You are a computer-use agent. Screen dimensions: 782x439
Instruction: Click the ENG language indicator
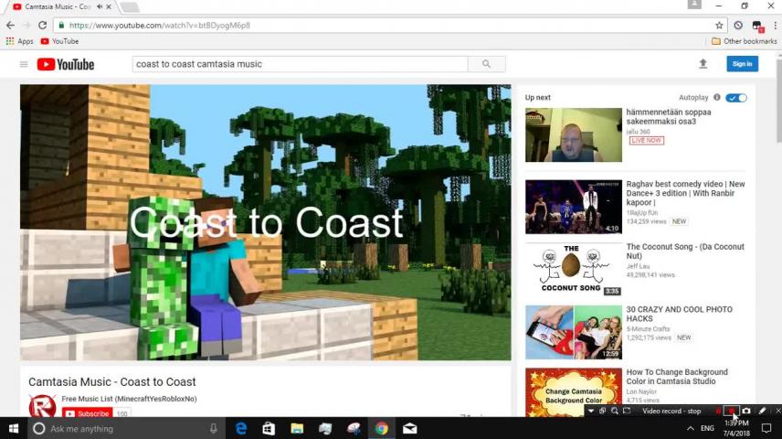[x=707, y=429]
